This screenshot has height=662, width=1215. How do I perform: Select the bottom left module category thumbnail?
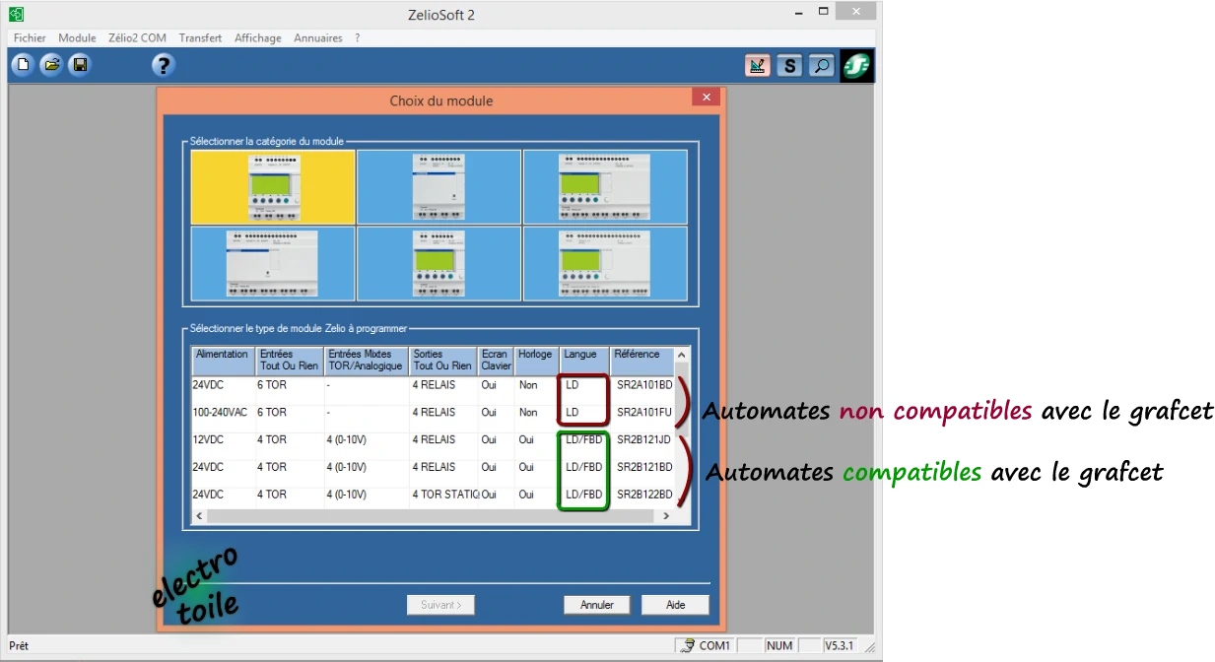click(273, 263)
